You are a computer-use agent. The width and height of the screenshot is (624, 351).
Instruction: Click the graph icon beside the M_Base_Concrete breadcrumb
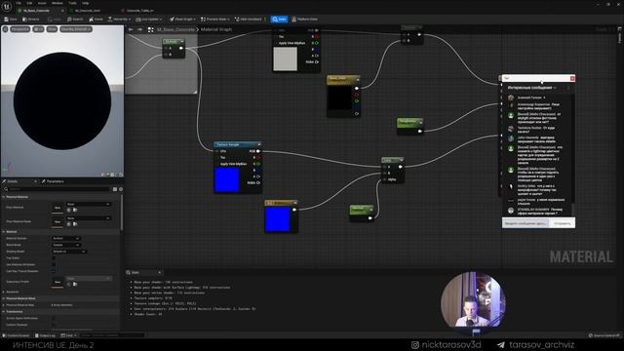[x=150, y=29]
